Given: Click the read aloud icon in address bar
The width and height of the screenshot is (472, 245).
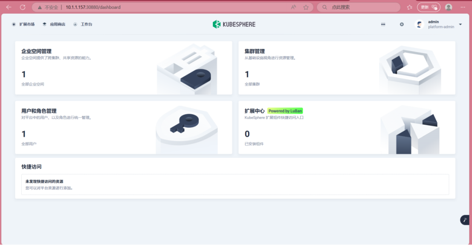Looking at the screenshot, I should click(x=293, y=7).
